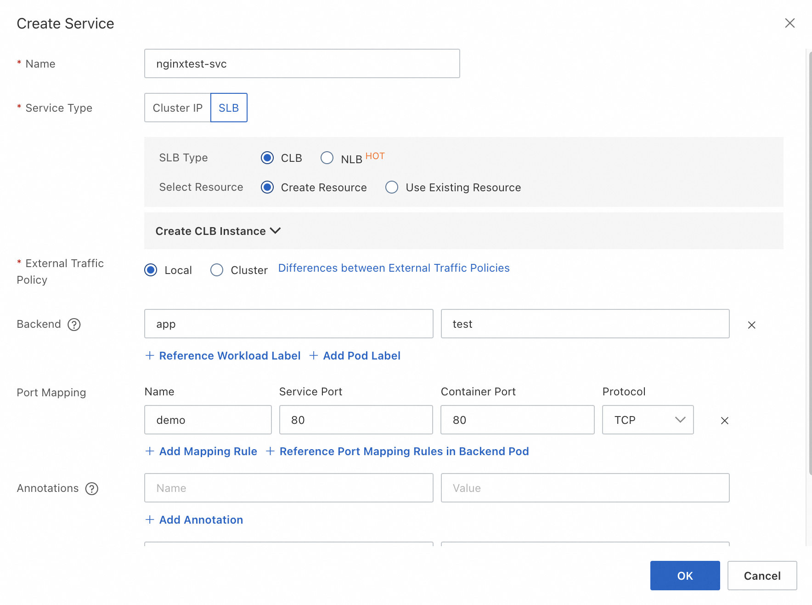Viewport: 812px width, 605px height.
Task: Click the Annotations help question-mark icon
Action: point(92,489)
